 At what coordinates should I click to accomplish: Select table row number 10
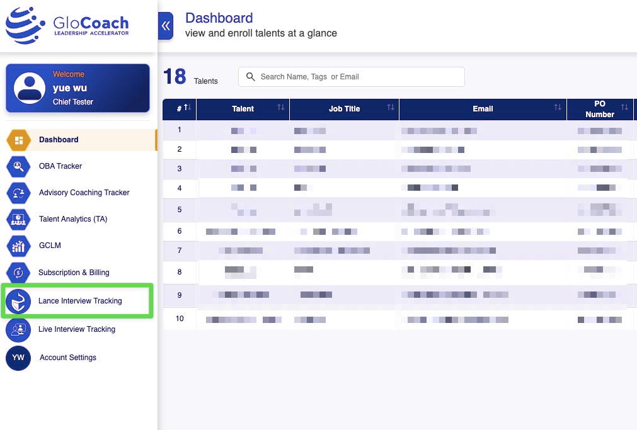pyautogui.click(x=399, y=319)
